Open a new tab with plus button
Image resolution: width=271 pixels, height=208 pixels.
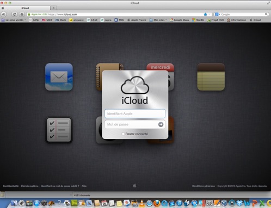pyautogui.click(x=54, y=8)
